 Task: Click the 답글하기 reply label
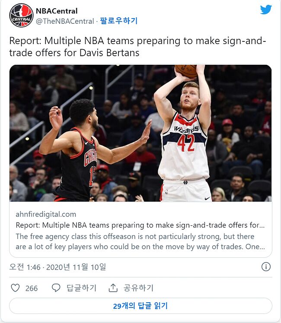point(82,288)
